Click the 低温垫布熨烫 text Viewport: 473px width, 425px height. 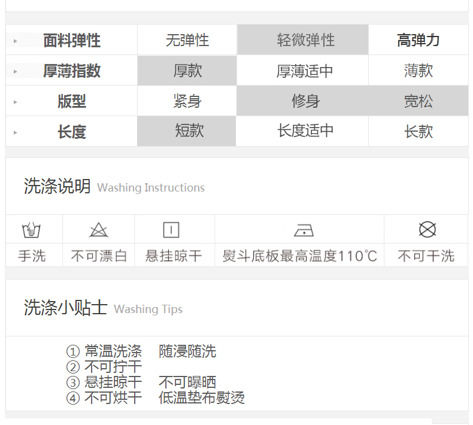(x=202, y=398)
